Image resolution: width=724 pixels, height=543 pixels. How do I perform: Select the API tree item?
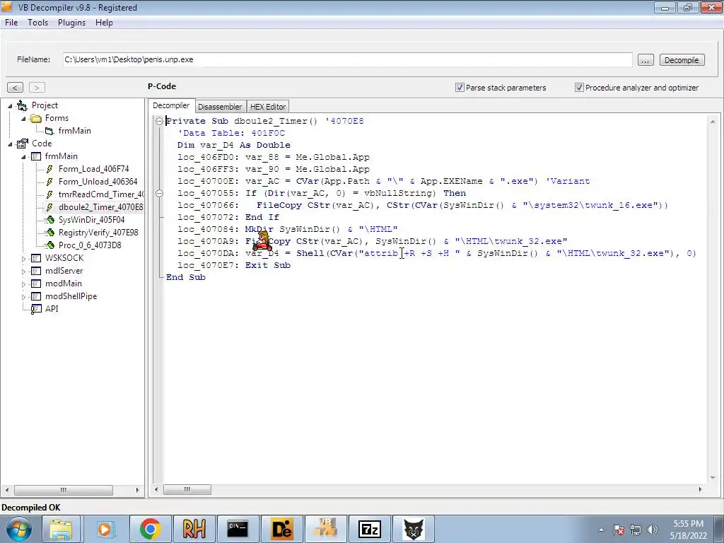point(52,309)
